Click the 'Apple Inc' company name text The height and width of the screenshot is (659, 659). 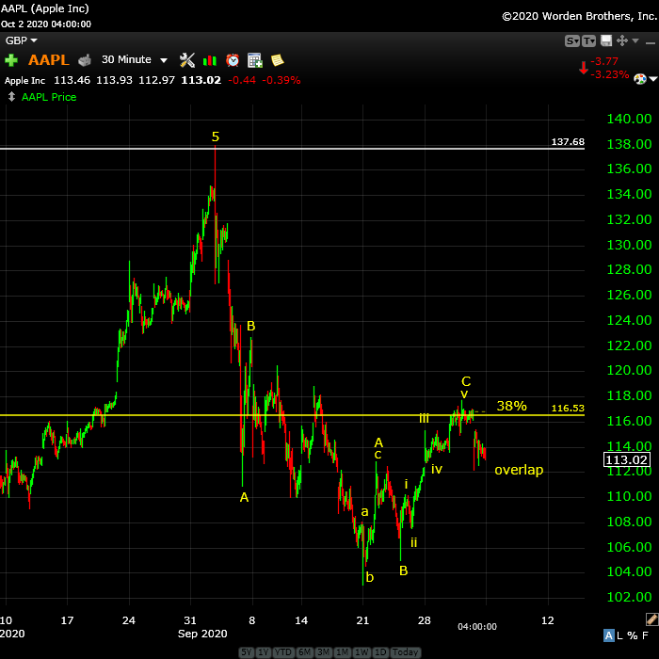pyautogui.click(x=24, y=80)
